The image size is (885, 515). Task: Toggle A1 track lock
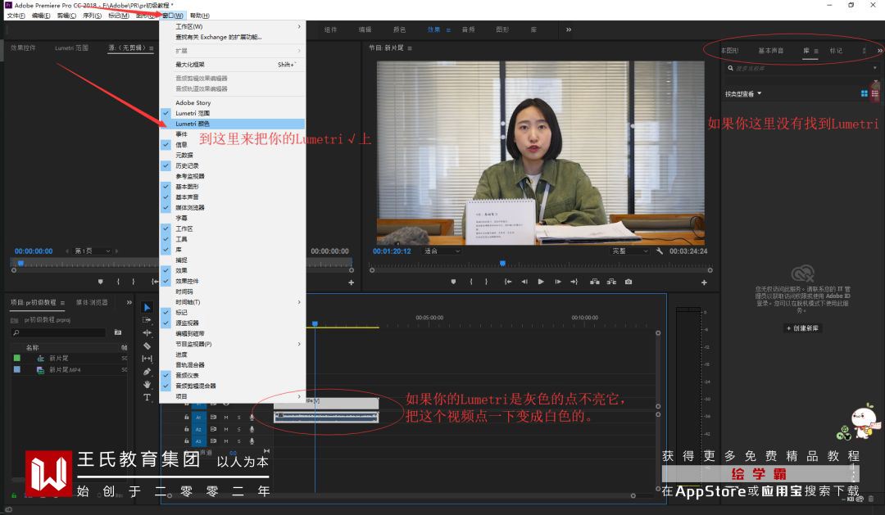(x=186, y=418)
